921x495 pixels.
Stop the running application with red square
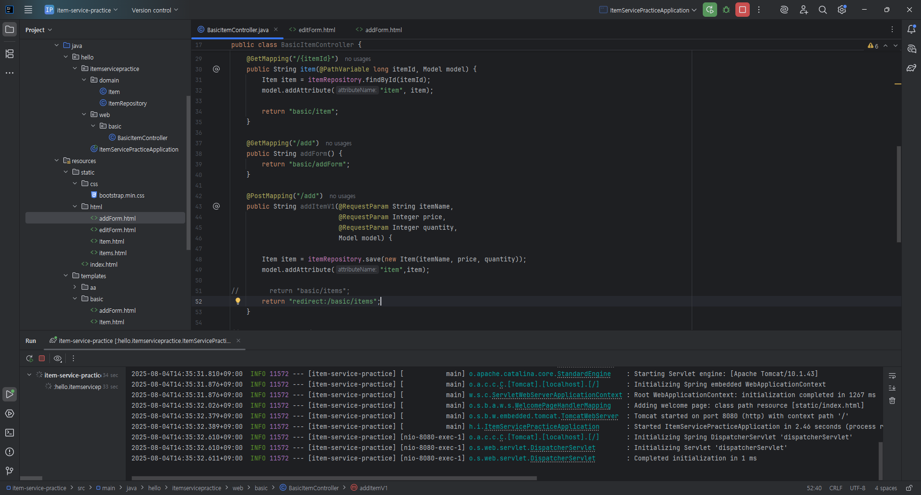743,10
